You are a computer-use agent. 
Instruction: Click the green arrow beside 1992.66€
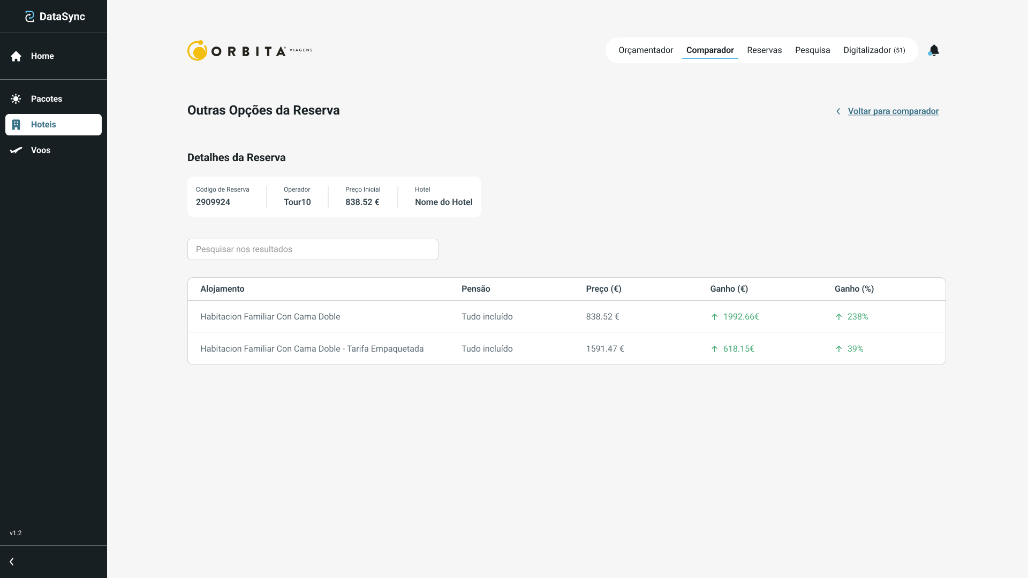click(x=714, y=317)
